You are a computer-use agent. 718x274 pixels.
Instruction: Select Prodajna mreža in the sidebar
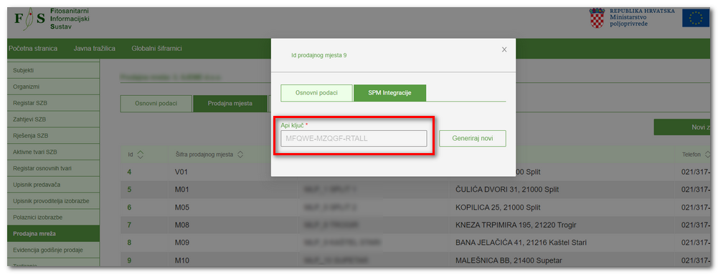[x=53, y=234]
